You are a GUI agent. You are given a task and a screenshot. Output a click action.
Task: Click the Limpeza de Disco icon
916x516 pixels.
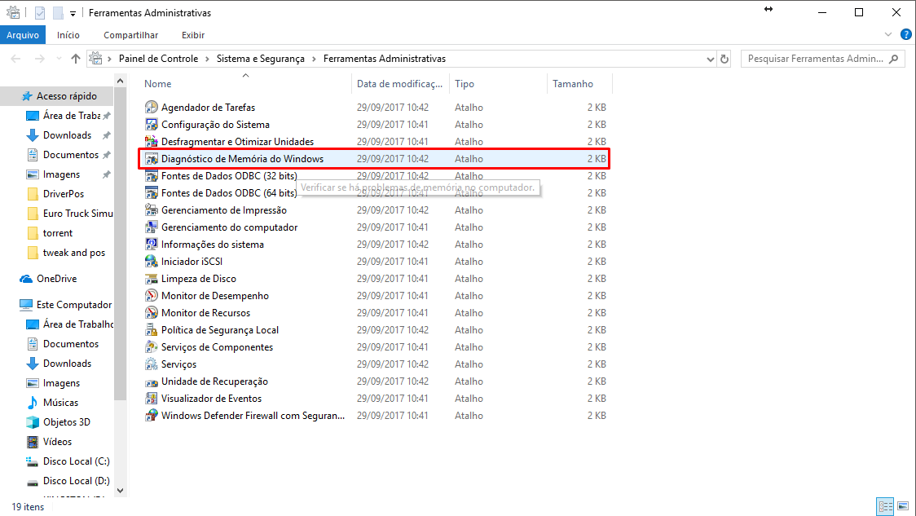coord(152,279)
